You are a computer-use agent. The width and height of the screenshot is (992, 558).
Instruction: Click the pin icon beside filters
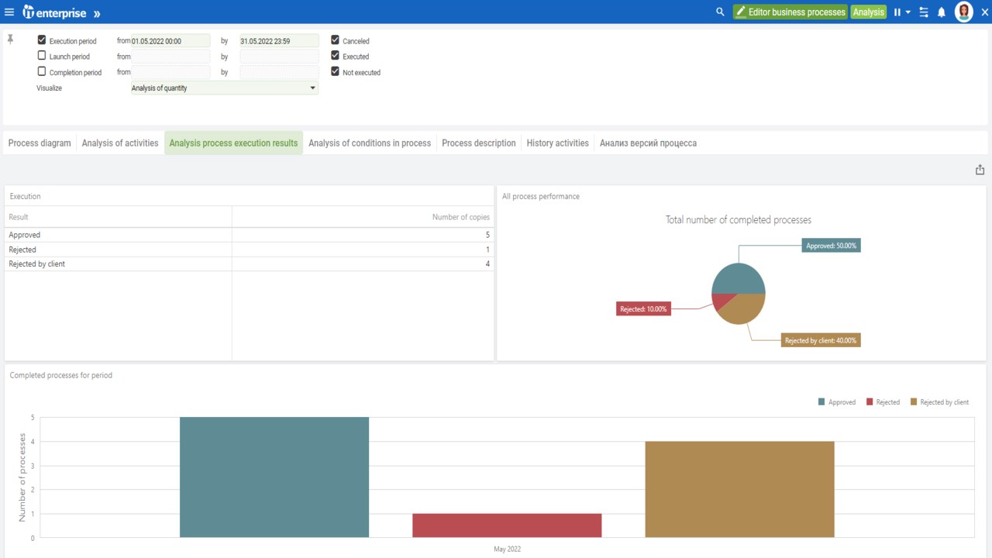(10, 39)
